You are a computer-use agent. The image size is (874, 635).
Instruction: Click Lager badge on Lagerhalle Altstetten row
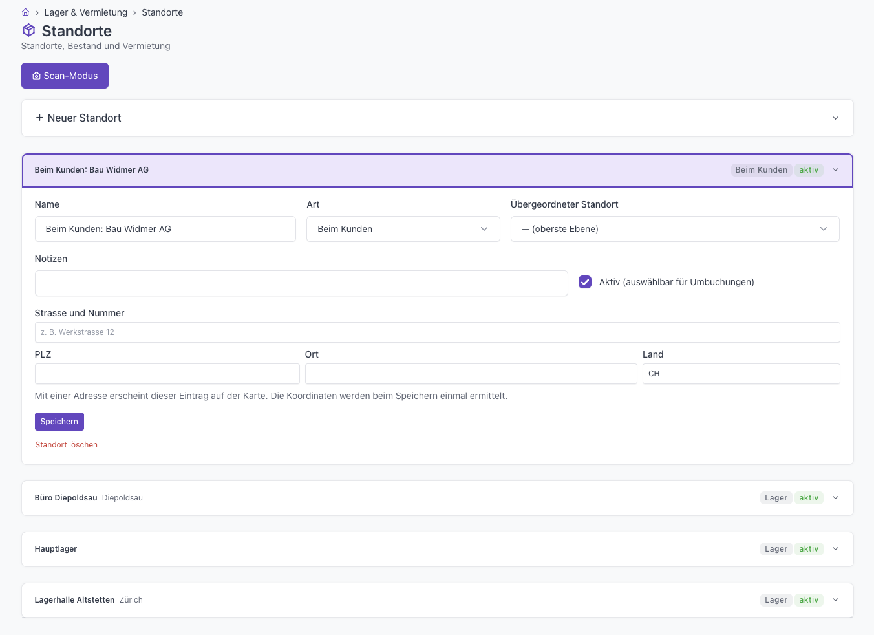click(776, 600)
